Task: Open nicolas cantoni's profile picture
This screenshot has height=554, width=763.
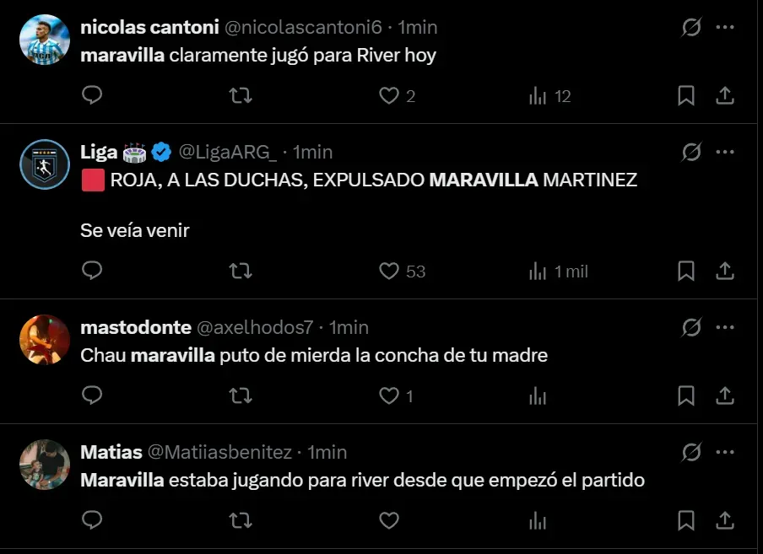Action: tap(44, 40)
